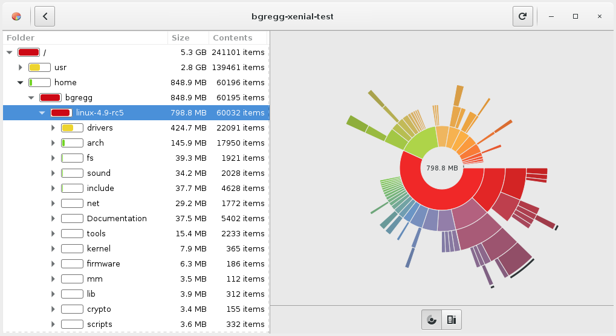The height and width of the screenshot is (336, 616).
Task: Expand the drivers folder
Action: (x=53, y=128)
